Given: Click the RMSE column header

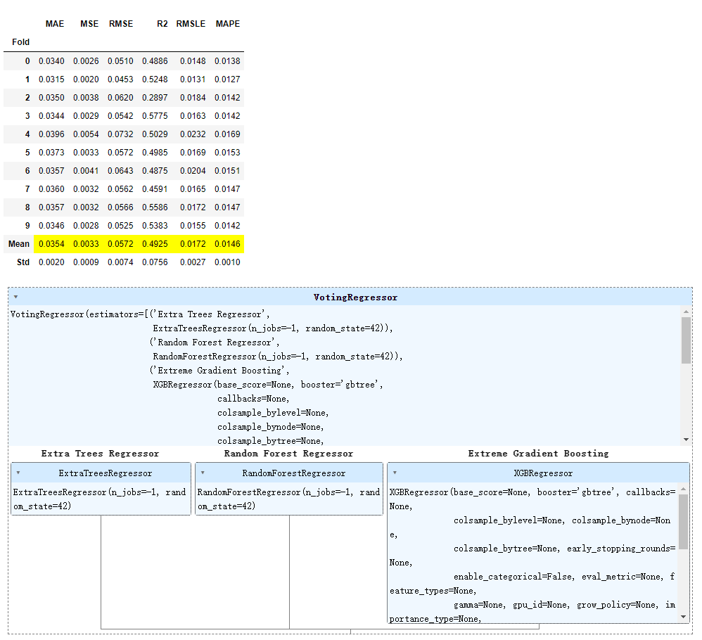Looking at the screenshot, I should point(121,24).
